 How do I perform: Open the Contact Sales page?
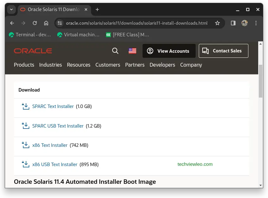223,51
